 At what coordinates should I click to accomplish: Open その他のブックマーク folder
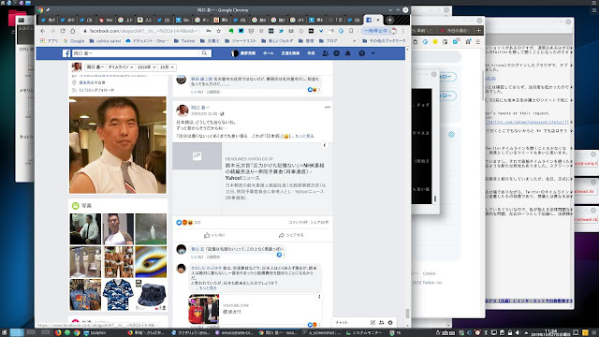click(384, 41)
